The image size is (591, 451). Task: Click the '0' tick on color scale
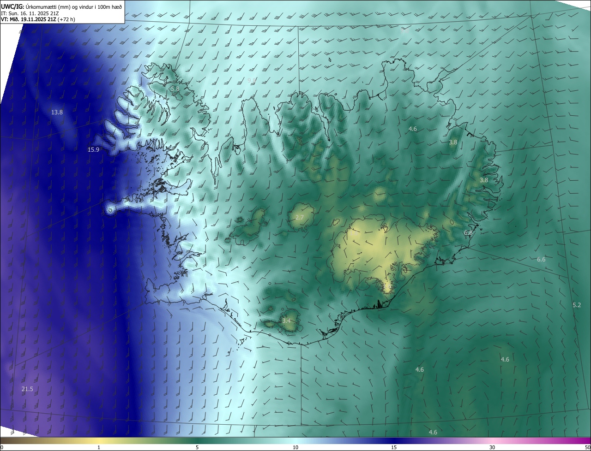(2, 447)
